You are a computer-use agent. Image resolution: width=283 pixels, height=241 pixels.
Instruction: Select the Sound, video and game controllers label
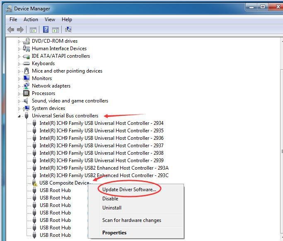tap(70, 101)
